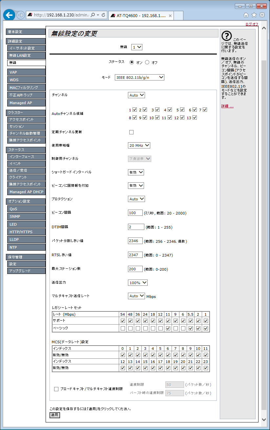Toggle Auto channel candidate 13 checkbox
270x430 pixels.
tap(195, 118)
